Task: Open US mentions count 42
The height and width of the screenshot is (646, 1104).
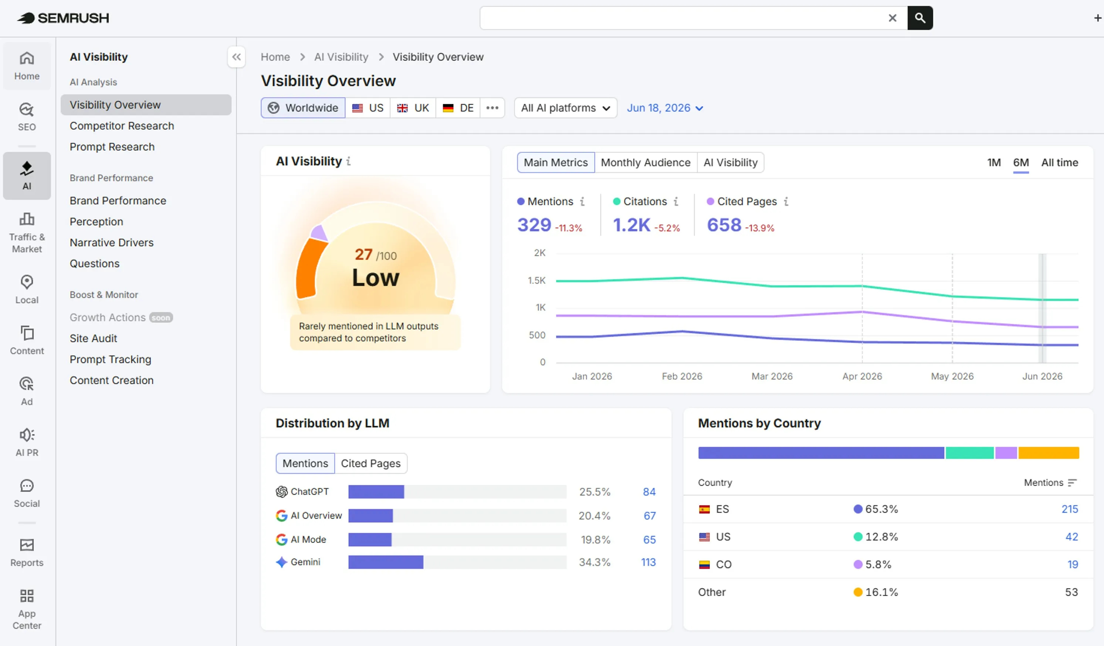Action: point(1071,537)
